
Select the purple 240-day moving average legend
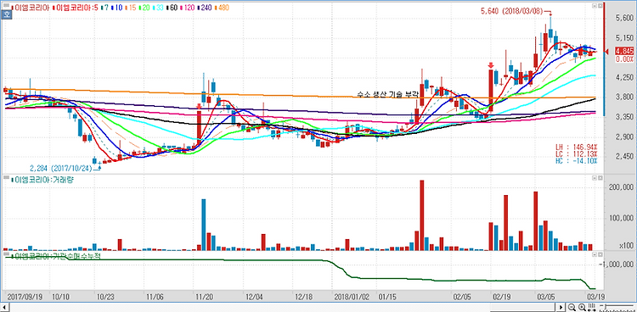[x=205, y=8]
